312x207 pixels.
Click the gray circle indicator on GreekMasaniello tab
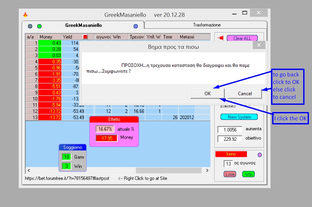coord(30,26)
